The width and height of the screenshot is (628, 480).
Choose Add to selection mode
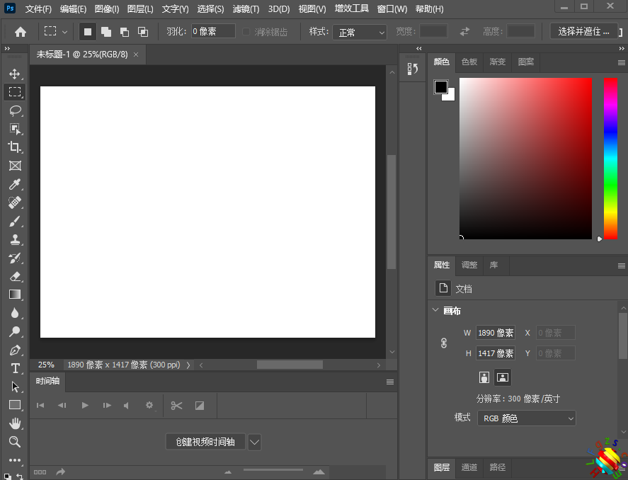tap(106, 32)
